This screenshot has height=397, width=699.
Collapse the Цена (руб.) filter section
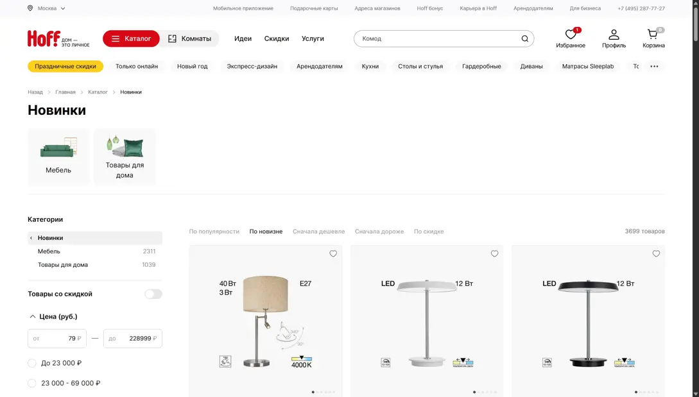coord(33,316)
